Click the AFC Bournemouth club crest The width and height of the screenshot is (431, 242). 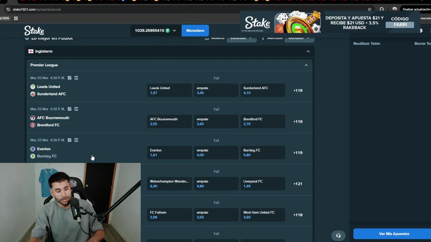(33, 118)
